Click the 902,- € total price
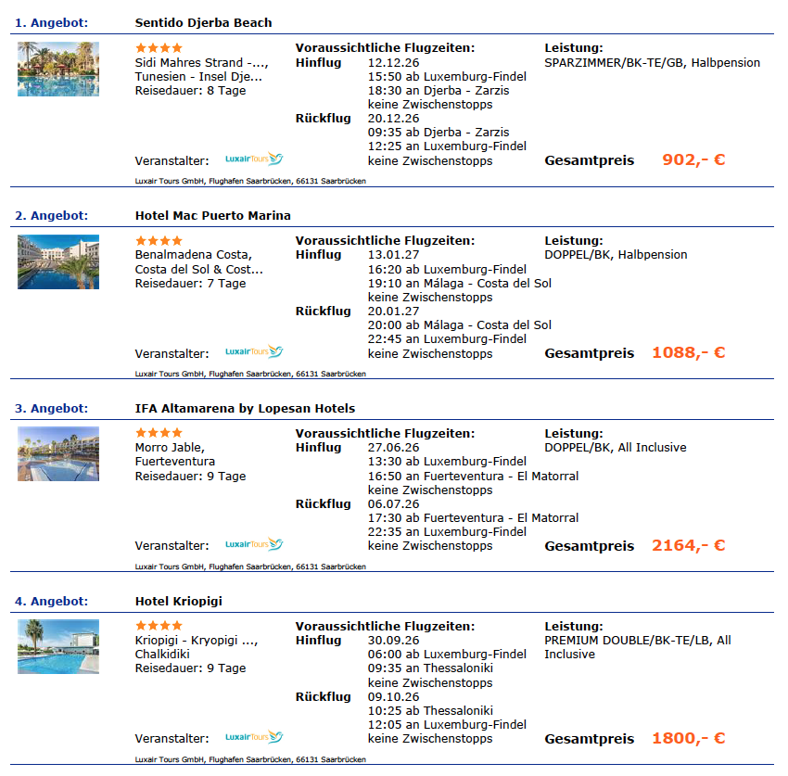 693,159
